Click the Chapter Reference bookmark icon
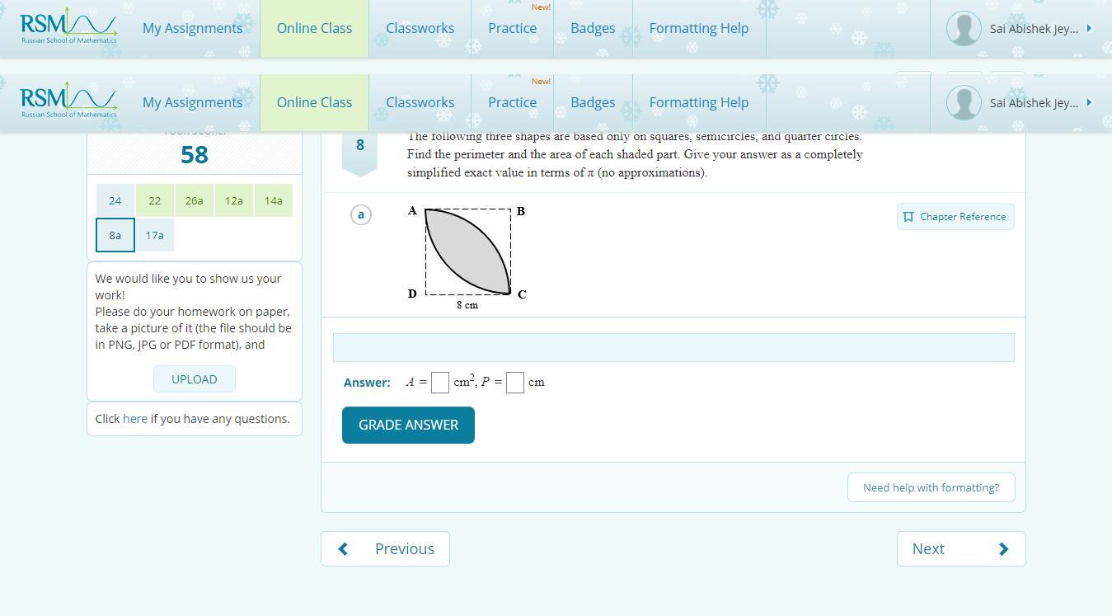The height and width of the screenshot is (616, 1112). tap(908, 217)
